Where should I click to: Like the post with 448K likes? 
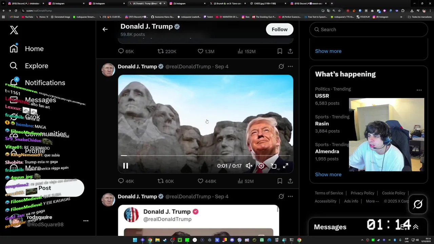(207, 181)
